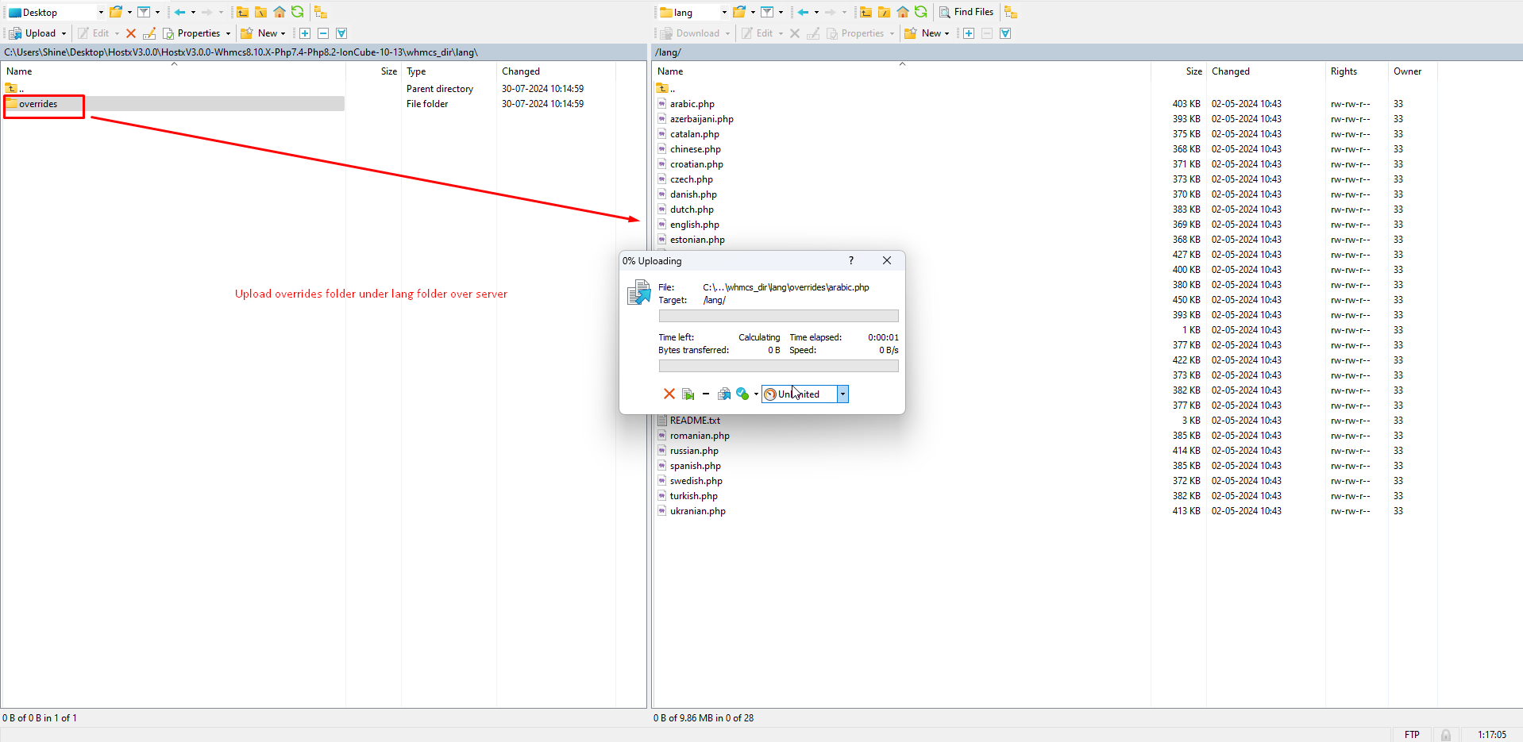Expand the remote lang directory dropdown
Screen dimensions: 1523x742
click(724, 12)
